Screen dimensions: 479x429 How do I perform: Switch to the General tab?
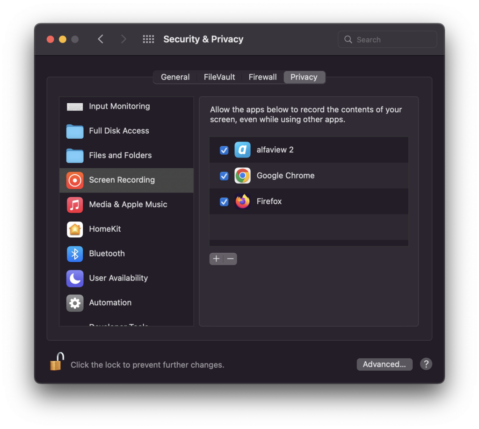pos(175,77)
